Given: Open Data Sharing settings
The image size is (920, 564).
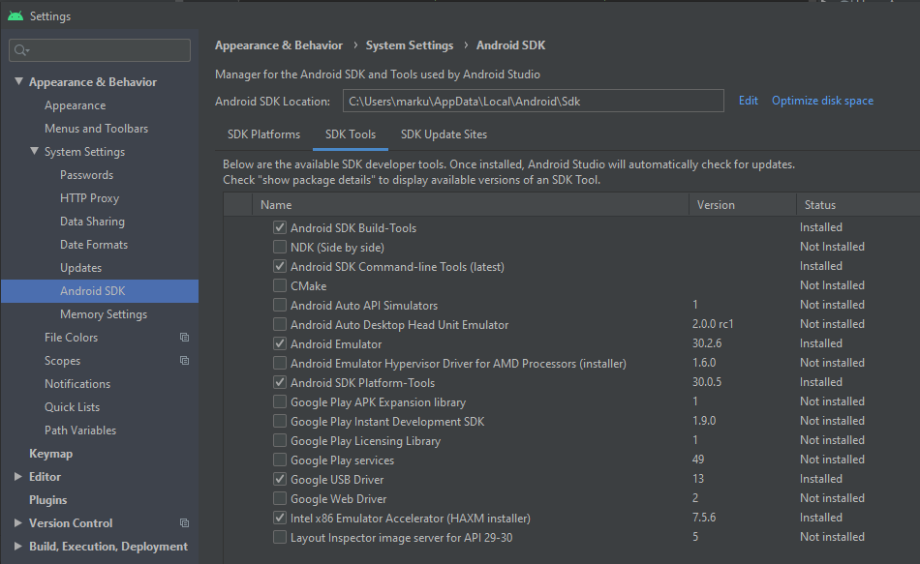Looking at the screenshot, I should (x=92, y=222).
